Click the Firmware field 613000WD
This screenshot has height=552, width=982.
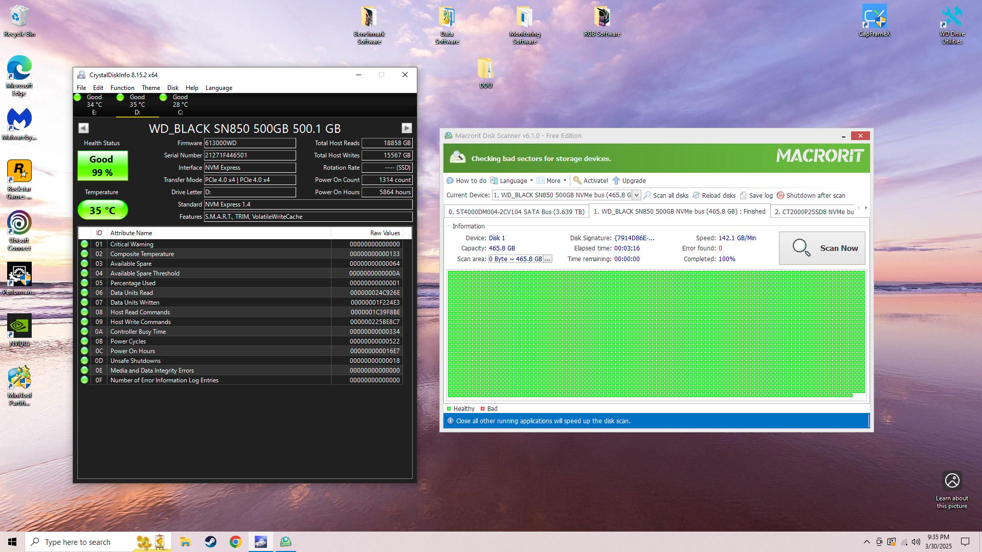tap(250, 143)
